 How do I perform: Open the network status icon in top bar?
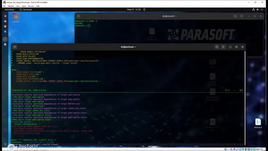[x=253, y=10]
